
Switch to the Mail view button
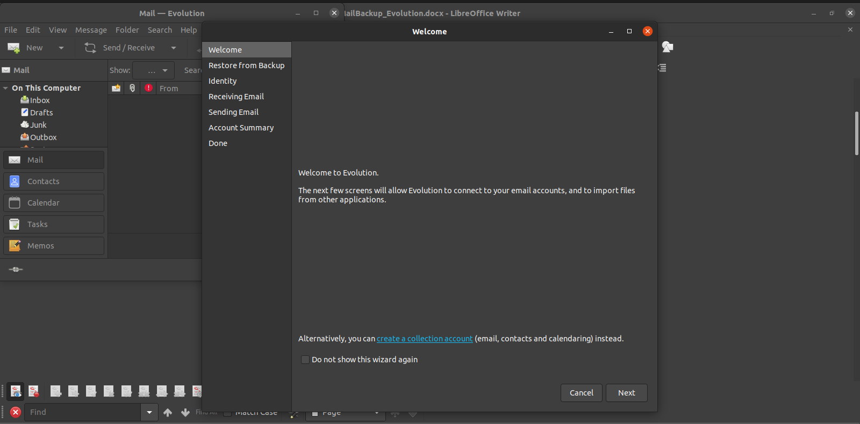click(x=54, y=160)
